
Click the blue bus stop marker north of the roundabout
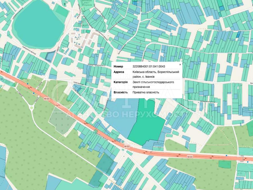click(28, 84)
